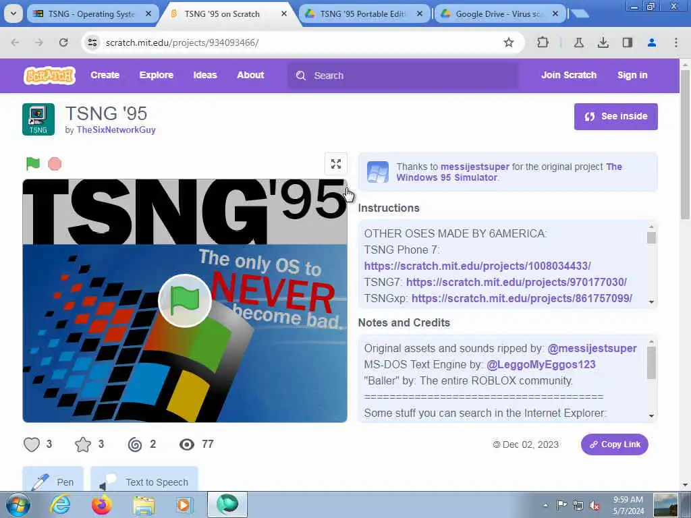Open the TSNG7 project link

click(x=516, y=283)
